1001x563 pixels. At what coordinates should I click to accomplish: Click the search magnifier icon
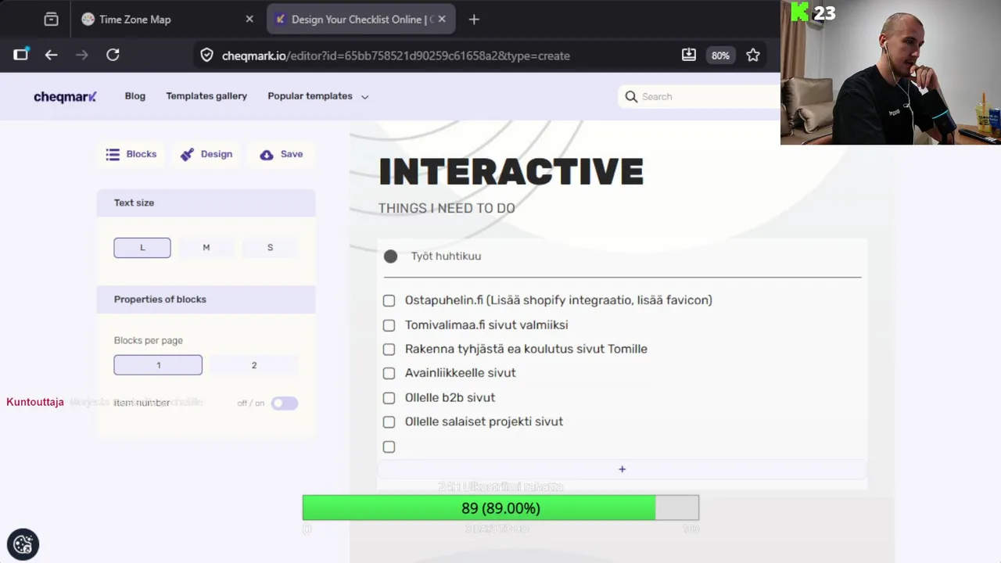[631, 96]
